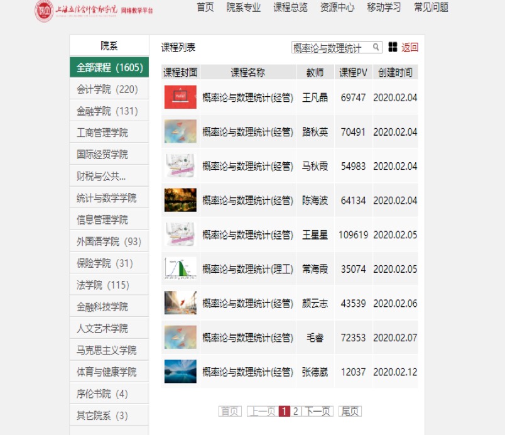Open the 资源中心 menu item
Viewport: 505px width, 435px height.
click(337, 8)
